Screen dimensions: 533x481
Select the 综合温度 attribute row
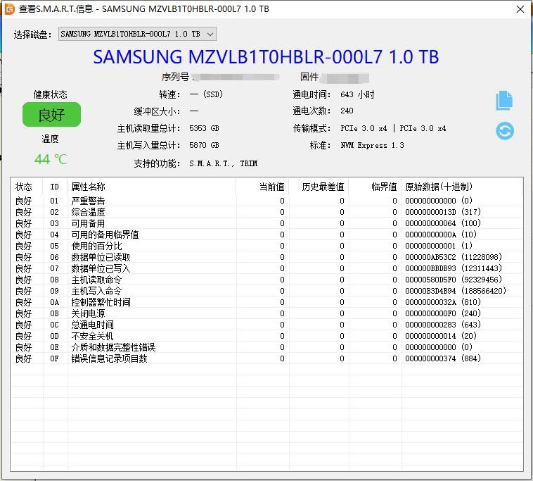pyautogui.click(x=266, y=212)
